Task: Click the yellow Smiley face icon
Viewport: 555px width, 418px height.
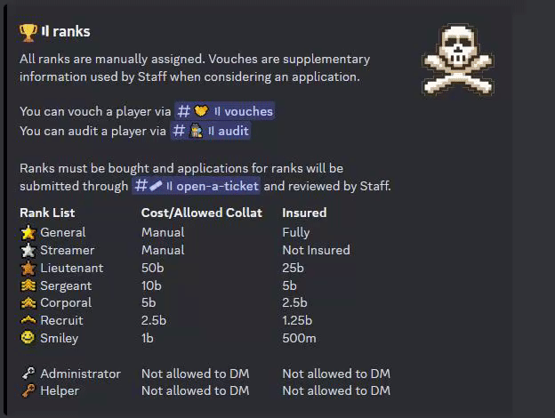Action: point(28,337)
